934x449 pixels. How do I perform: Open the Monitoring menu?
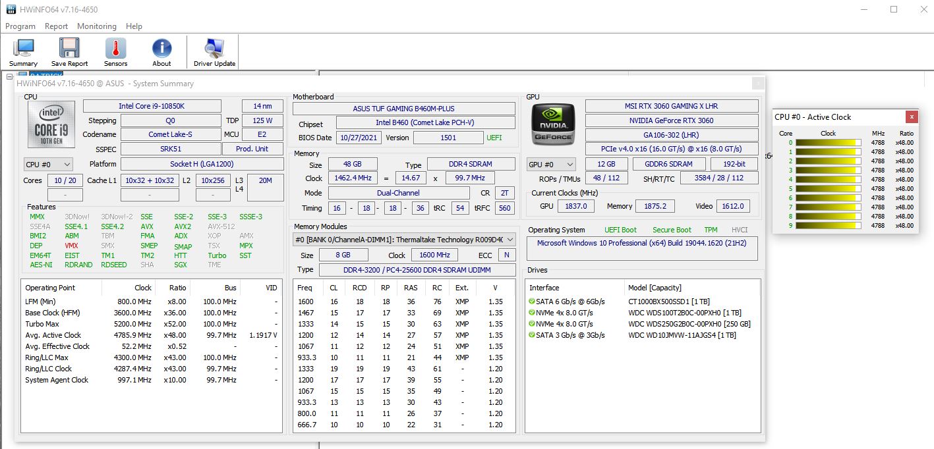97,26
